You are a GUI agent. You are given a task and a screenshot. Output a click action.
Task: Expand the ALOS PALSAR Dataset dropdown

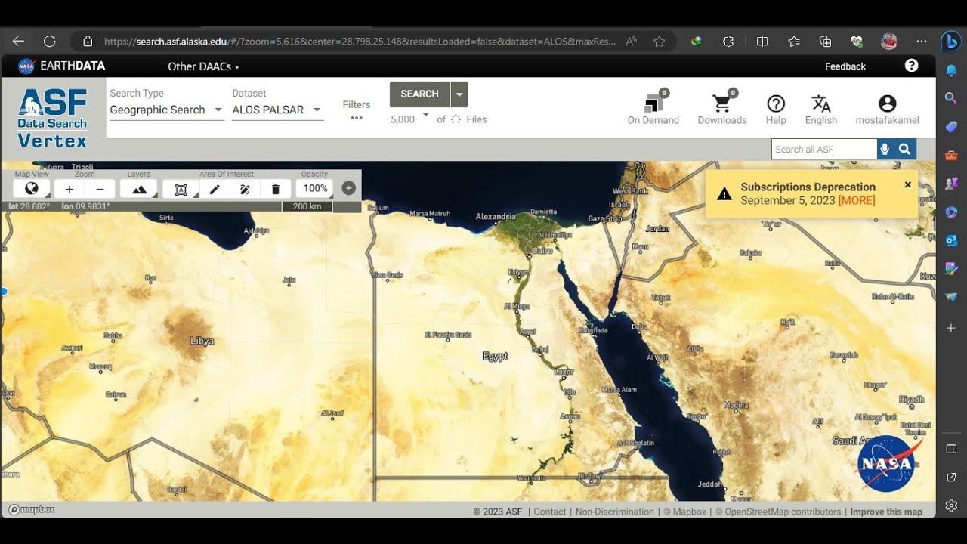click(277, 110)
